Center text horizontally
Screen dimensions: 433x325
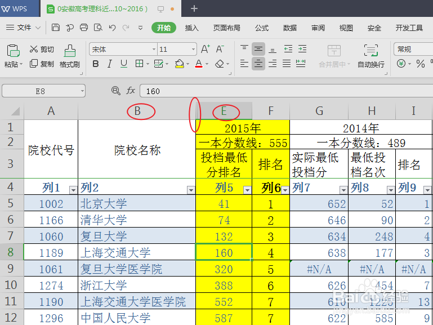[x=258, y=64]
